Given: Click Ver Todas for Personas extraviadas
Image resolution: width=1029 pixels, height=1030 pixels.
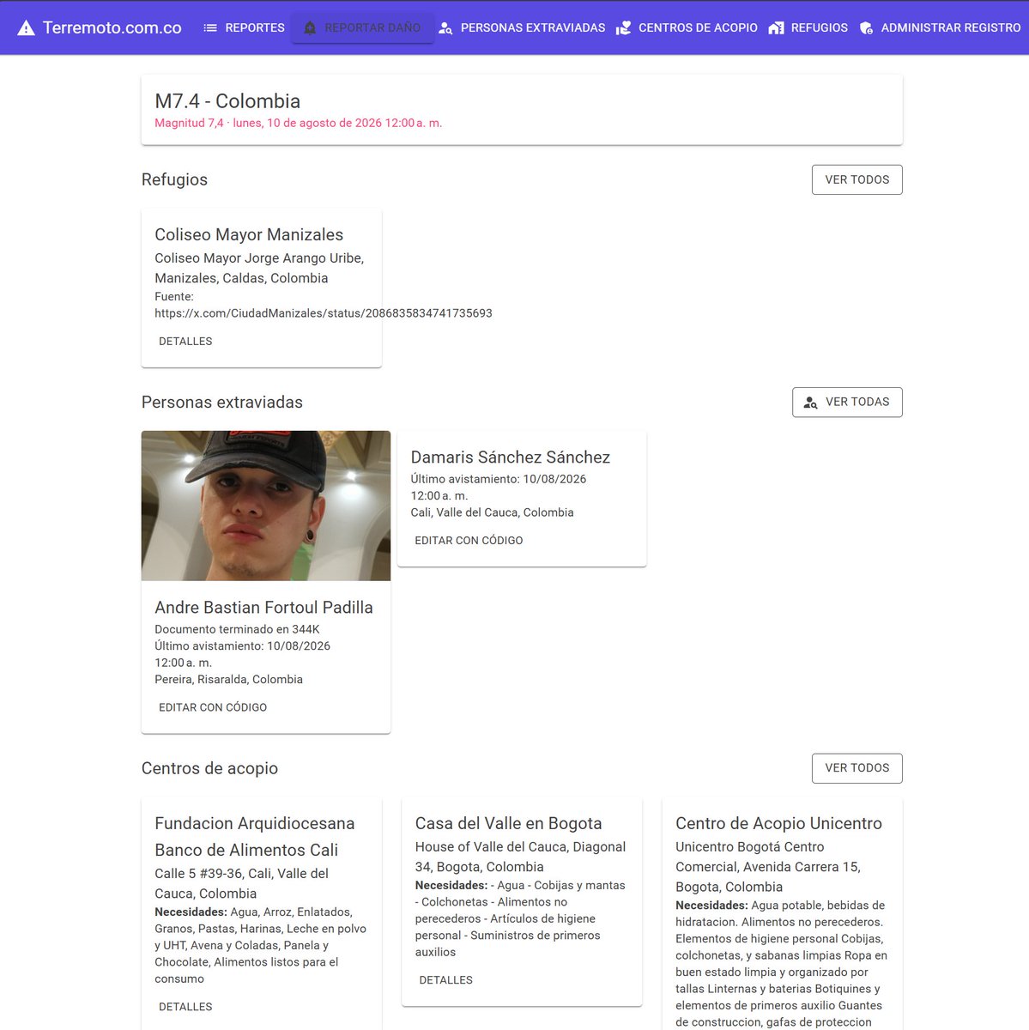Looking at the screenshot, I should [847, 402].
